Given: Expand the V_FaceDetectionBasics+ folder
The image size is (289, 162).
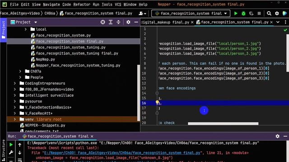Looking at the screenshot, I should point(15,107).
